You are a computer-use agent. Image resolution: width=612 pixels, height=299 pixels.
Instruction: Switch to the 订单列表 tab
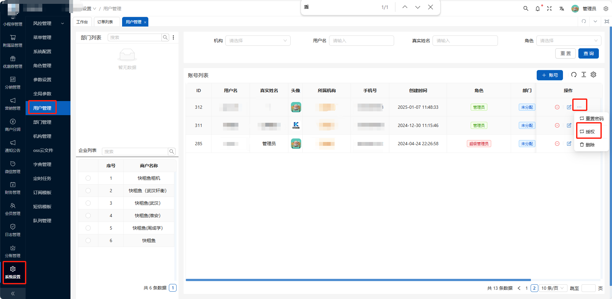click(x=105, y=22)
